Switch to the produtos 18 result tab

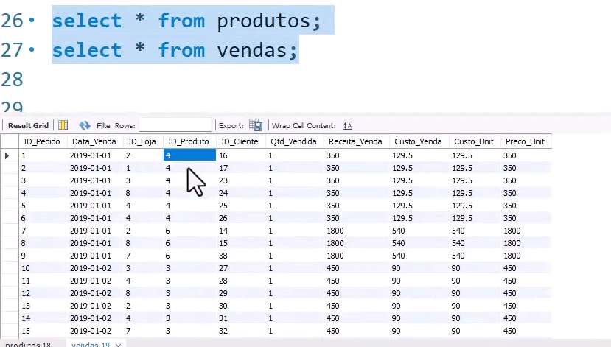coord(28,344)
